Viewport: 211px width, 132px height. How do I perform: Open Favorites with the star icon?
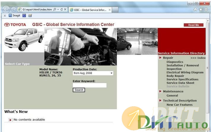(201, 10)
